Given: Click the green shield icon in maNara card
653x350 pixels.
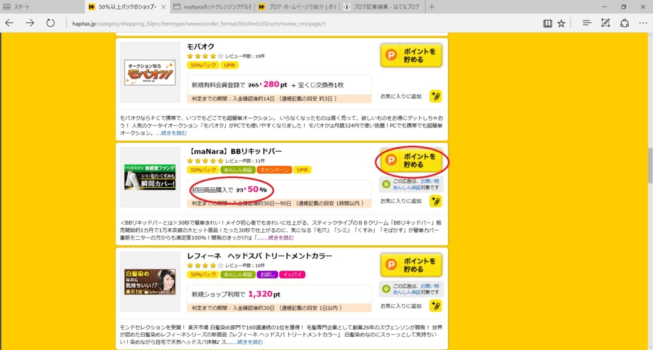Looking at the screenshot, I should [386, 184].
